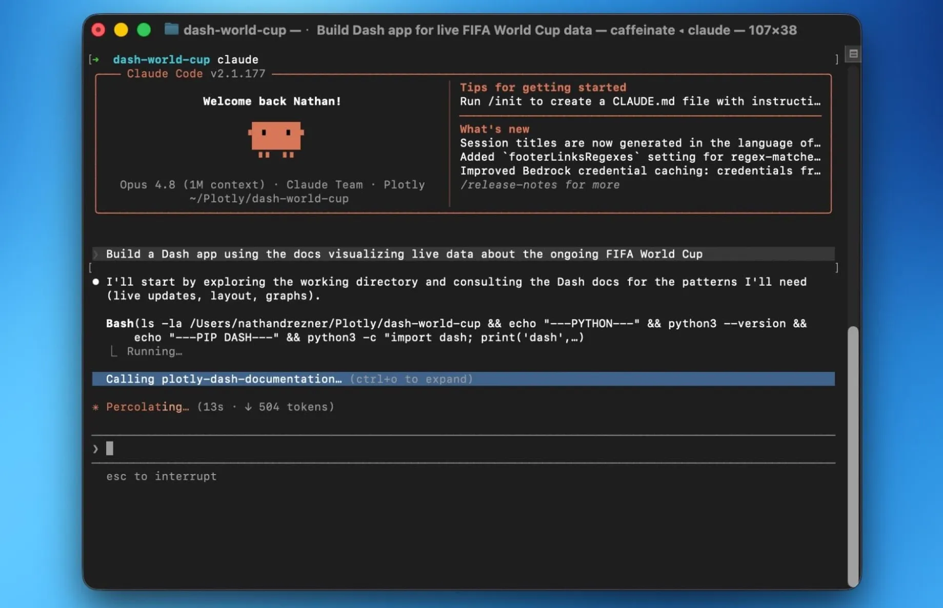The image size is (943, 608).
Task: Click the "Opus 4.8 (1M context)" model line
Action: (192, 185)
